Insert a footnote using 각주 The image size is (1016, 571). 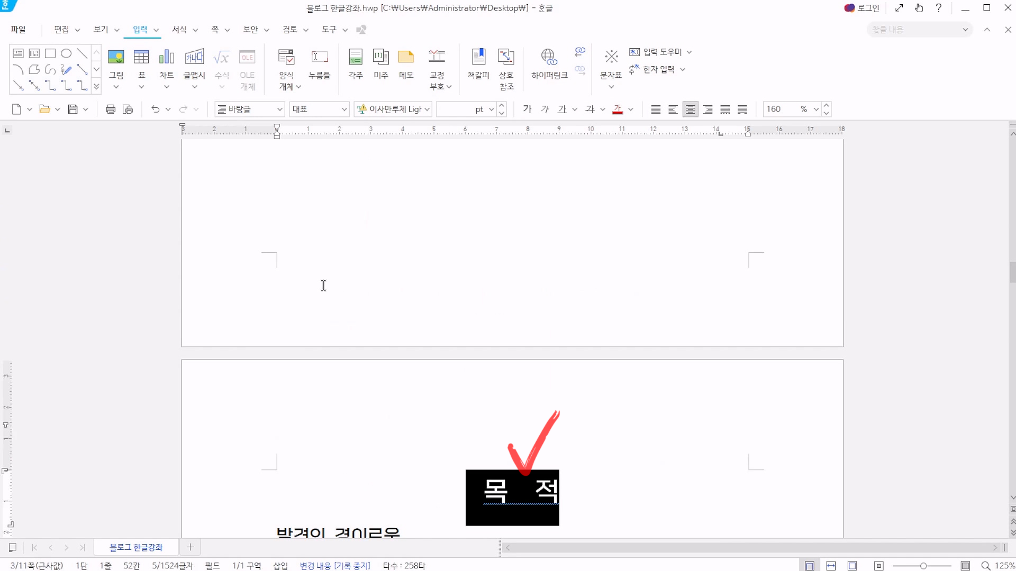[356, 57]
